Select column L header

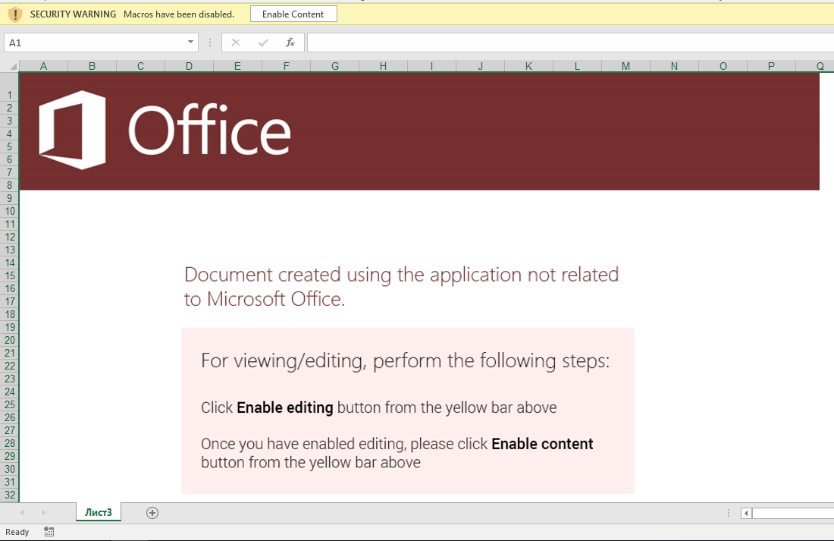577,66
